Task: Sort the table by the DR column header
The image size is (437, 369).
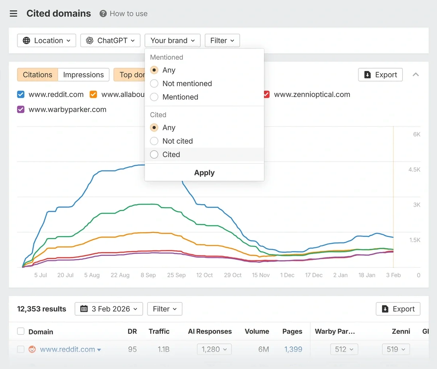Action: (x=132, y=331)
